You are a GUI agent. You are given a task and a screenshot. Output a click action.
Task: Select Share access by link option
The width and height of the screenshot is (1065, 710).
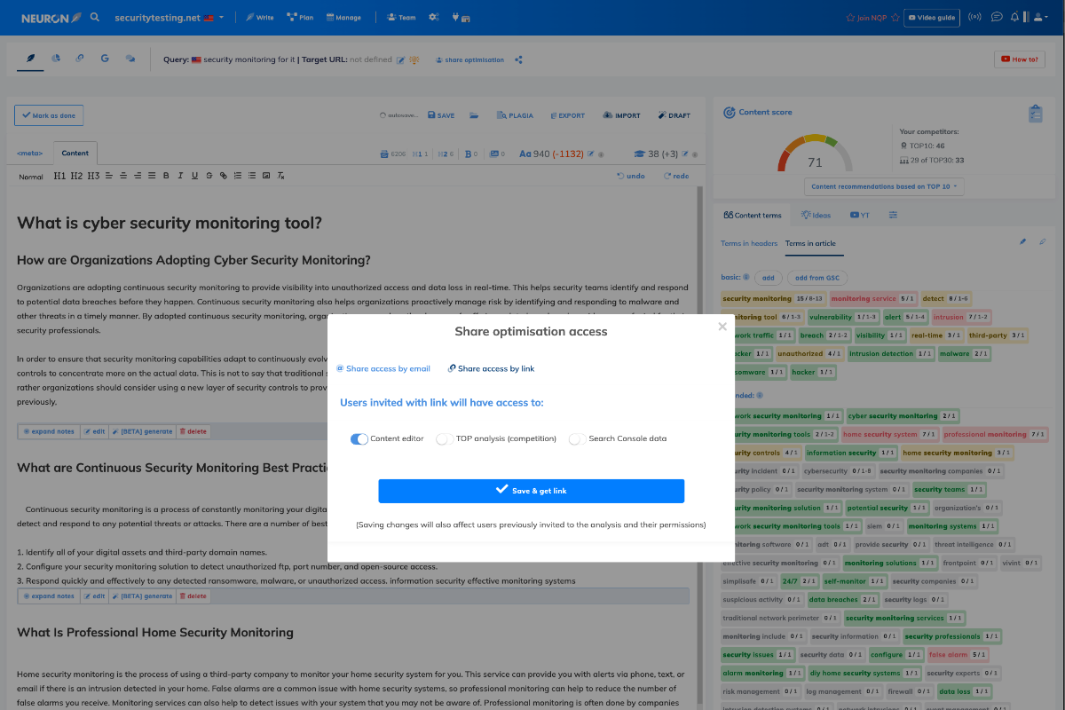[x=491, y=368]
